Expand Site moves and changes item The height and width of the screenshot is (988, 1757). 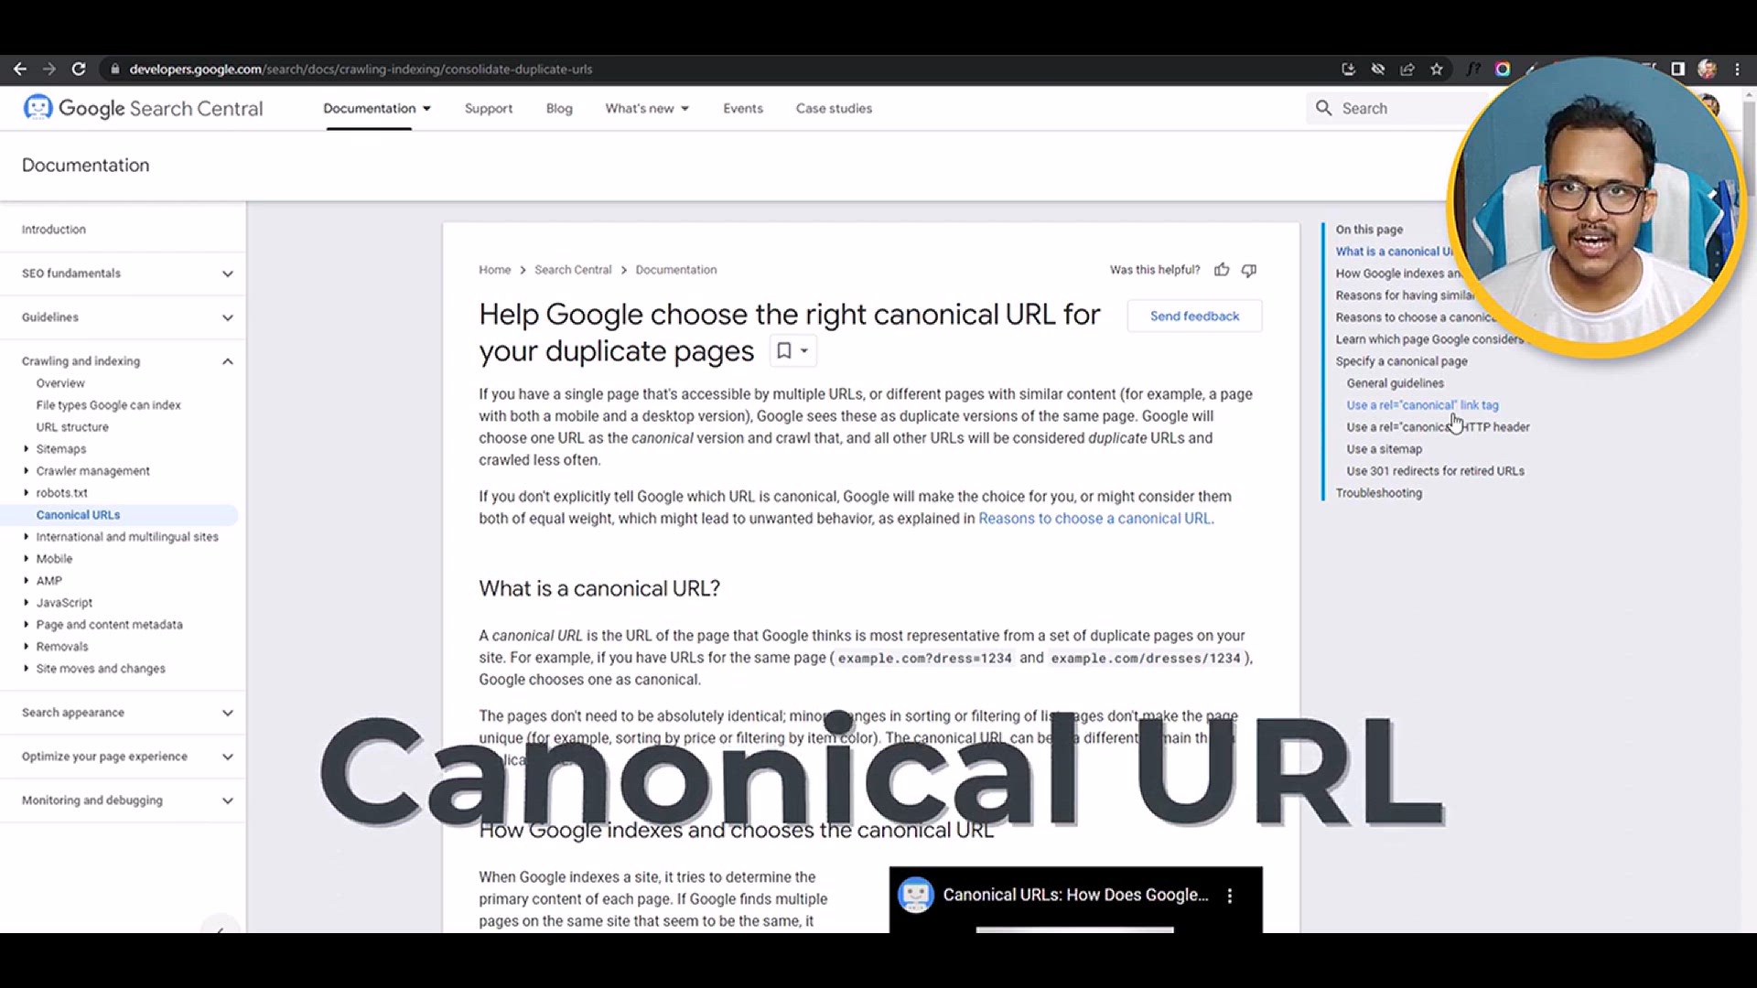point(26,669)
